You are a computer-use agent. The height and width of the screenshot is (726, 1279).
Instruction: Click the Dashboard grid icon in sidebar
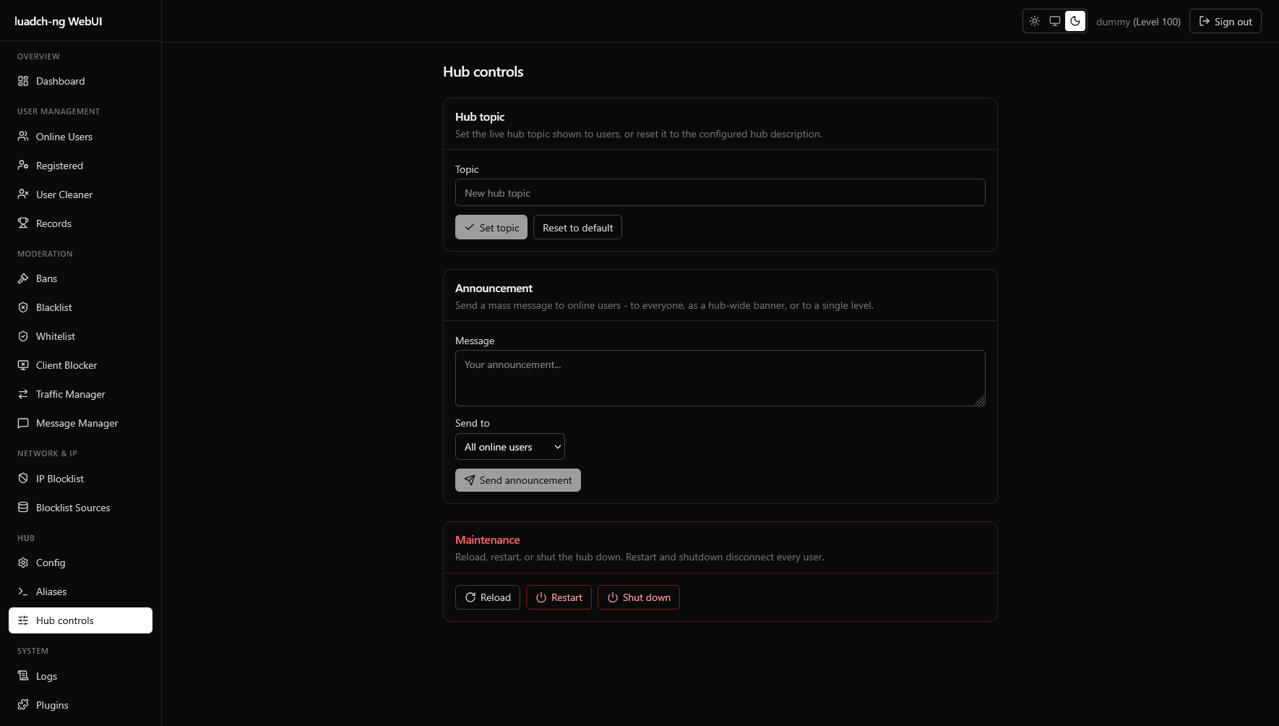click(x=23, y=81)
